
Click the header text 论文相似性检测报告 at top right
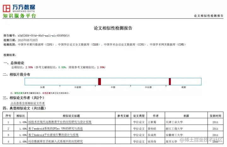click(x=209, y=16)
